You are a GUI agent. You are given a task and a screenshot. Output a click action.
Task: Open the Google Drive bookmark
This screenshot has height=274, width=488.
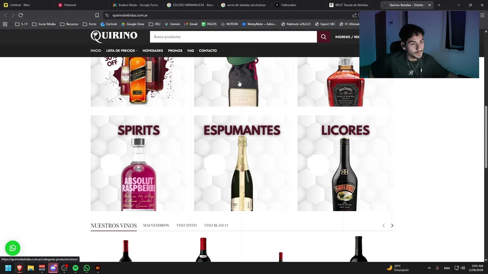(133, 24)
